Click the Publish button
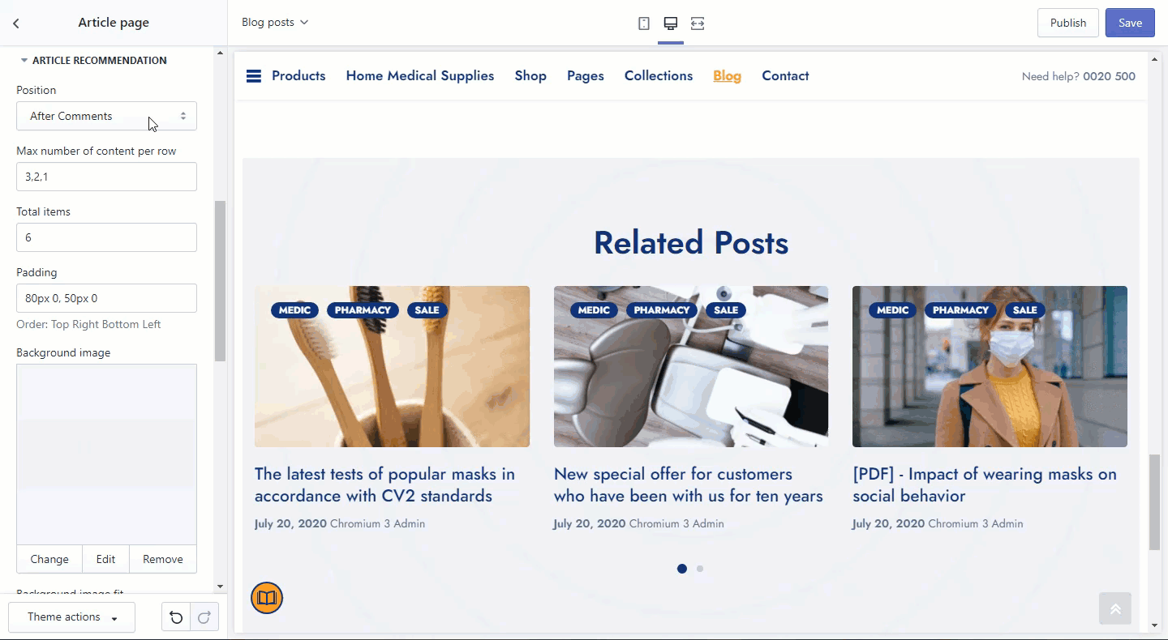Image resolution: width=1168 pixels, height=640 pixels. point(1068,23)
